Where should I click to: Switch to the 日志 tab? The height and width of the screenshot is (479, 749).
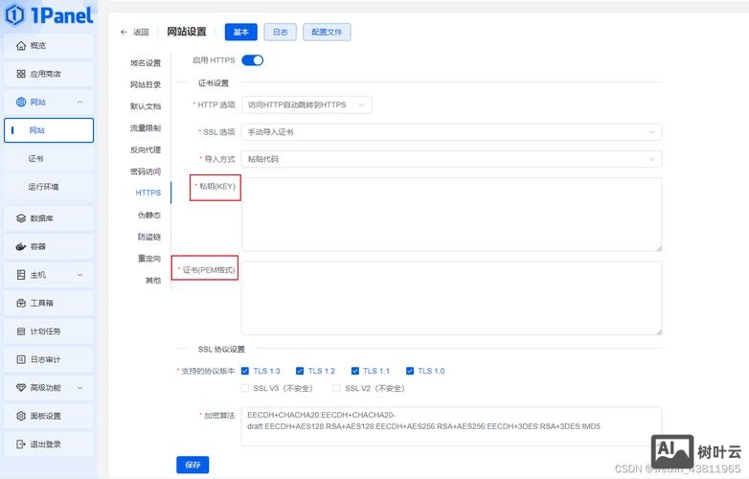pyautogui.click(x=281, y=32)
